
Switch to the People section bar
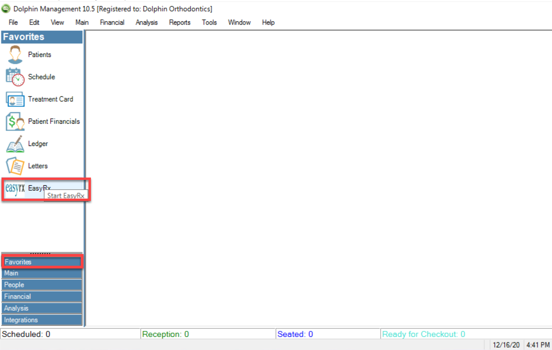click(42, 285)
